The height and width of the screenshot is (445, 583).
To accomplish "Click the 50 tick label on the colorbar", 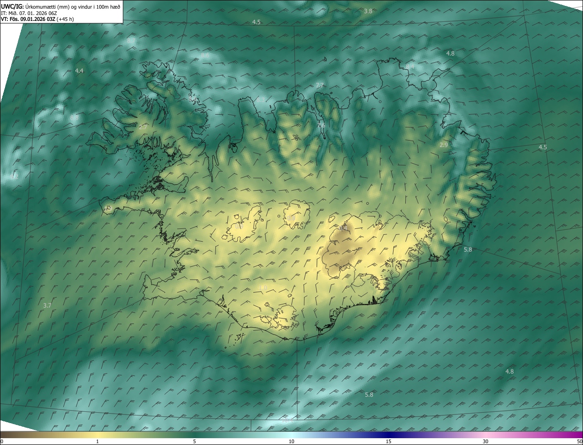I will point(580,441).
